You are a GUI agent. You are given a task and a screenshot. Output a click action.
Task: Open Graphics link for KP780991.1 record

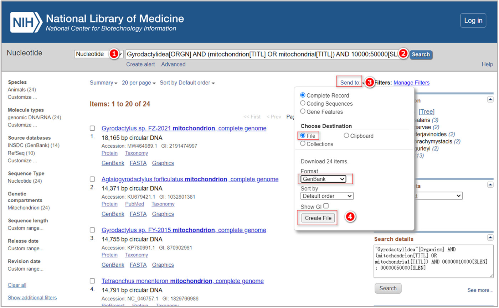pyautogui.click(x=163, y=265)
